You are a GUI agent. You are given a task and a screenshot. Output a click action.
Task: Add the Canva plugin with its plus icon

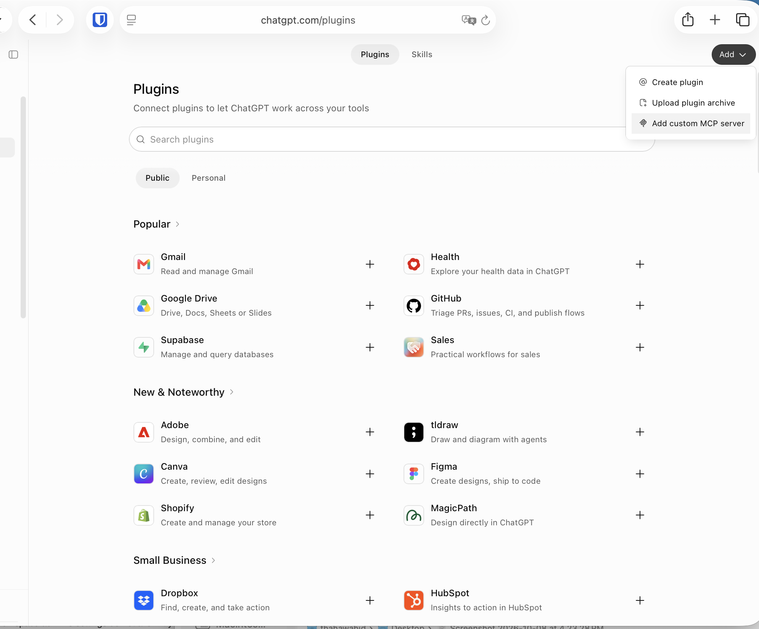[x=370, y=474]
